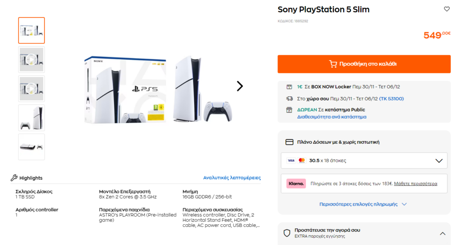Image resolution: width=454 pixels, height=245 pixels.
Task: Select the horizontal console thumbnail
Action: (31, 147)
